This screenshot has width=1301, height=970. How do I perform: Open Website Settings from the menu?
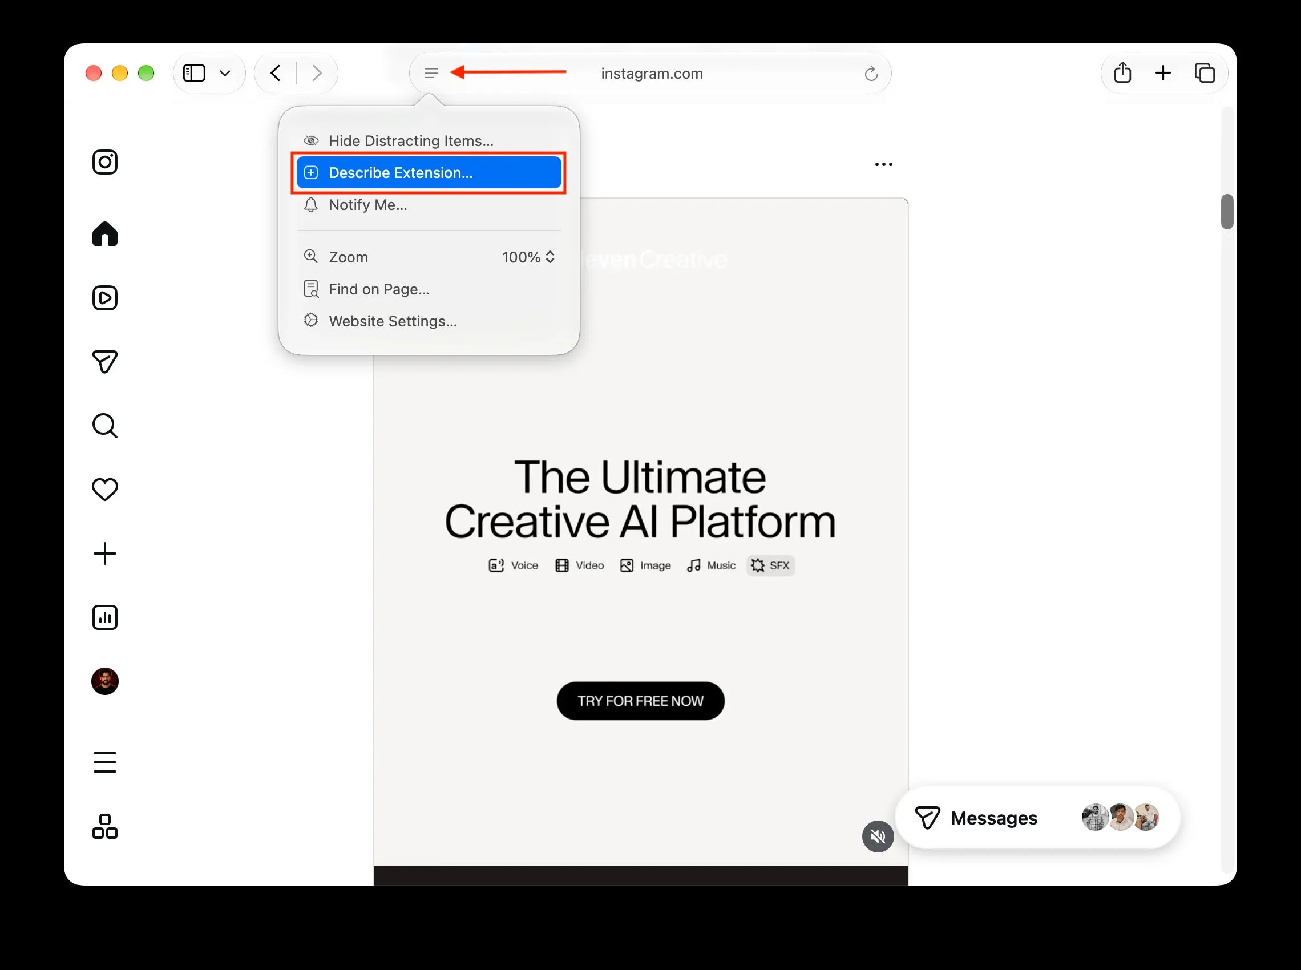click(x=429, y=321)
